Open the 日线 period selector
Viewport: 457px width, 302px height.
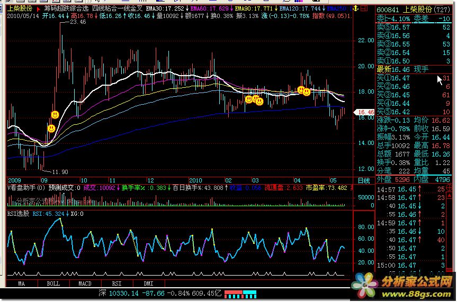[364, 180]
